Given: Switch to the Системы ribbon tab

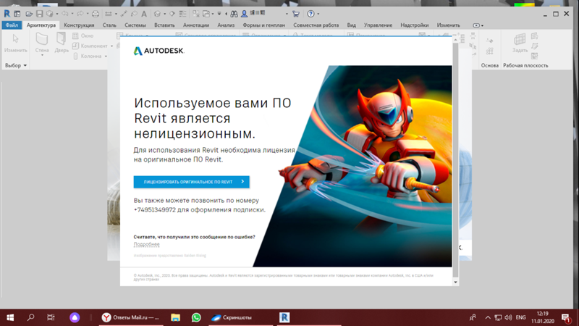Looking at the screenshot, I should 135,25.
